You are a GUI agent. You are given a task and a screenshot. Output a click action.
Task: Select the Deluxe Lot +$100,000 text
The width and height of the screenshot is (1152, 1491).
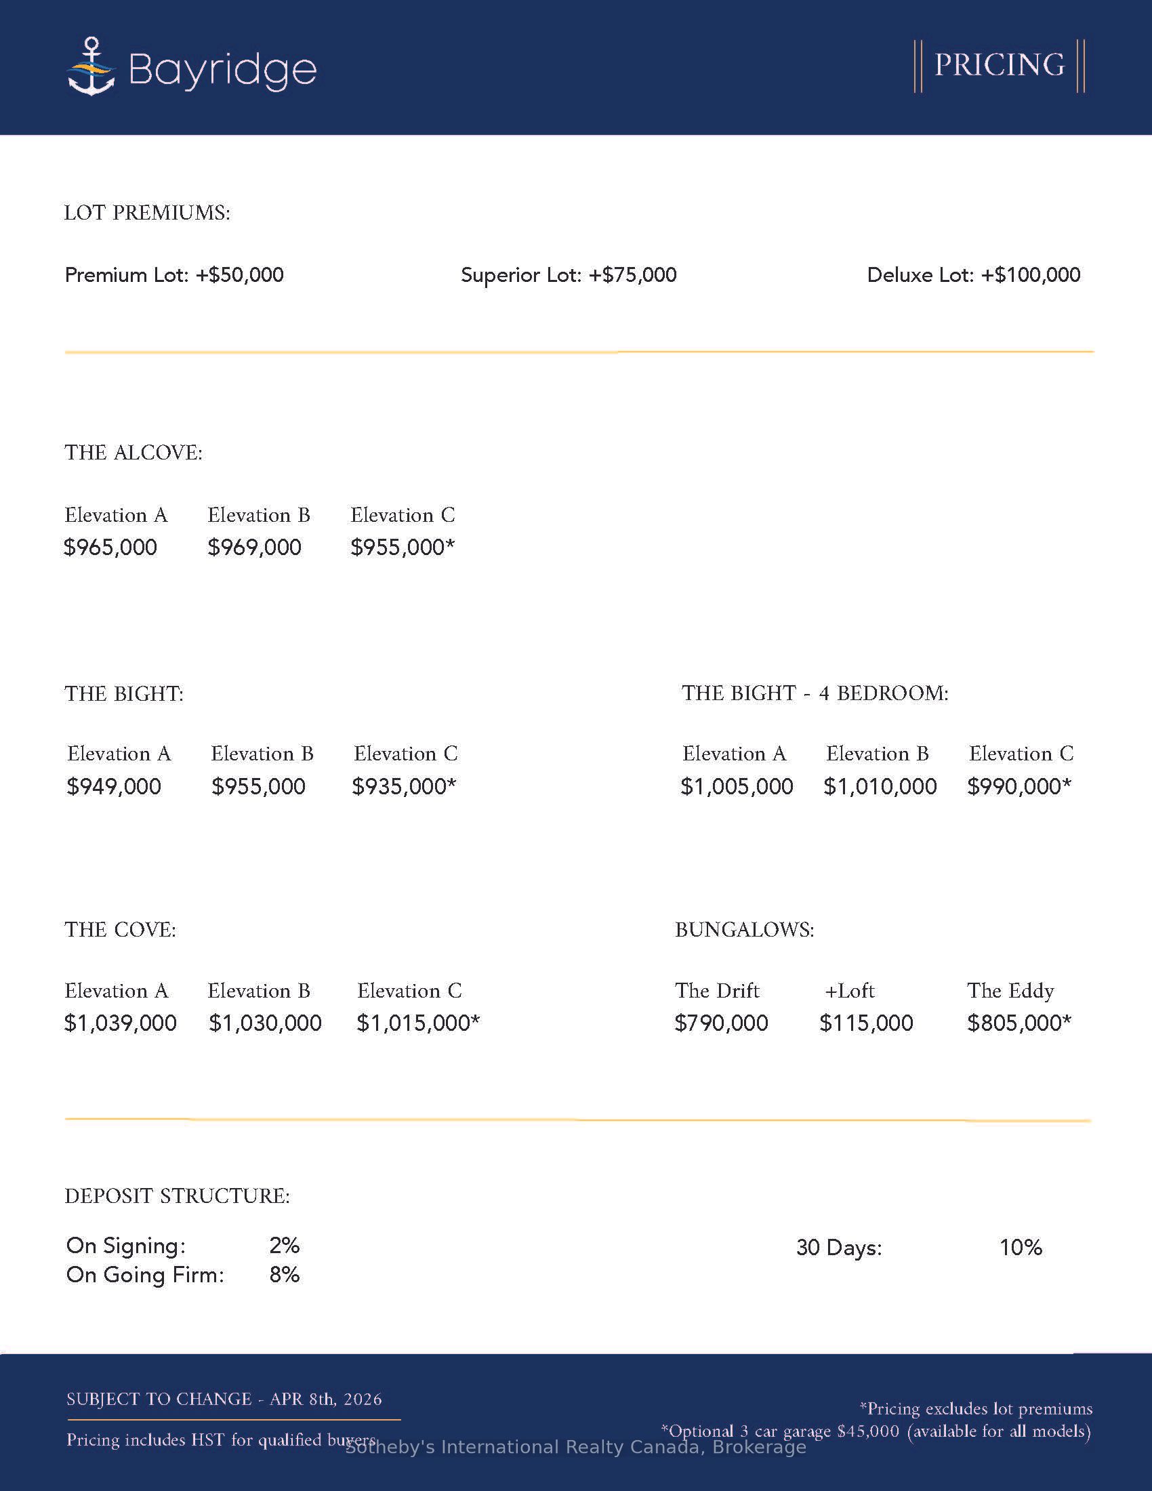[x=973, y=275]
